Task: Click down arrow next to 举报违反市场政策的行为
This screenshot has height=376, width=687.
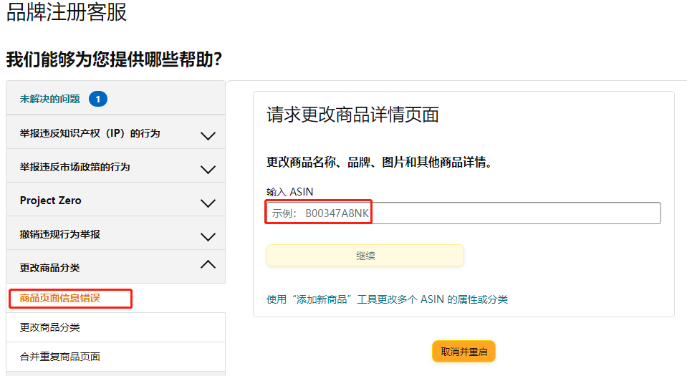Action: pyautogui.click(x=208, y=169)
